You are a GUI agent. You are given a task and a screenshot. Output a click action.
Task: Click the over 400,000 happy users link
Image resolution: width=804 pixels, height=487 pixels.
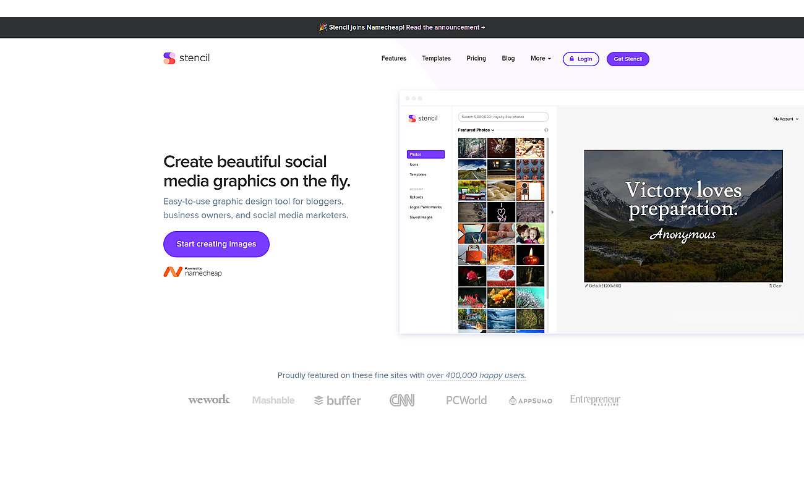point(476,375)
